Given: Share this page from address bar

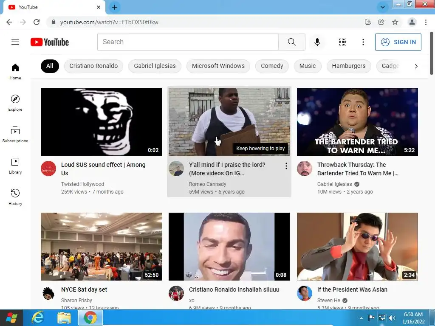Looking at the screenshot, I should [381, 22].
